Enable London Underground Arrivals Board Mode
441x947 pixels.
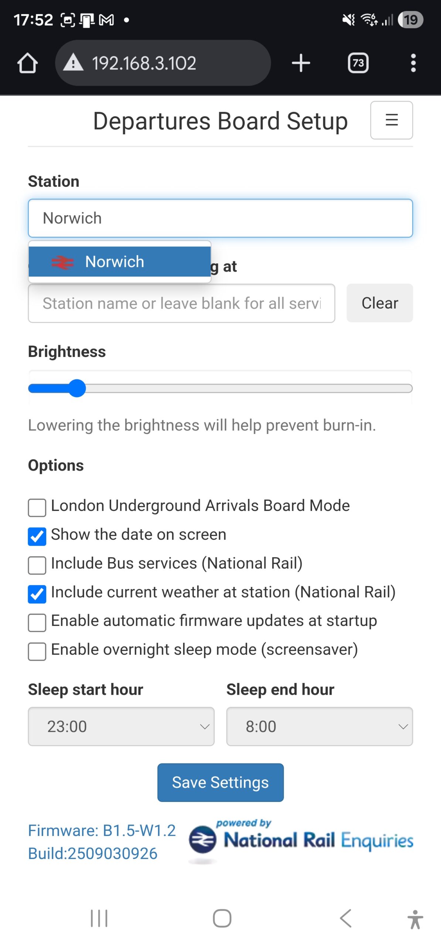pyautogui.click(x=37, y=508)
